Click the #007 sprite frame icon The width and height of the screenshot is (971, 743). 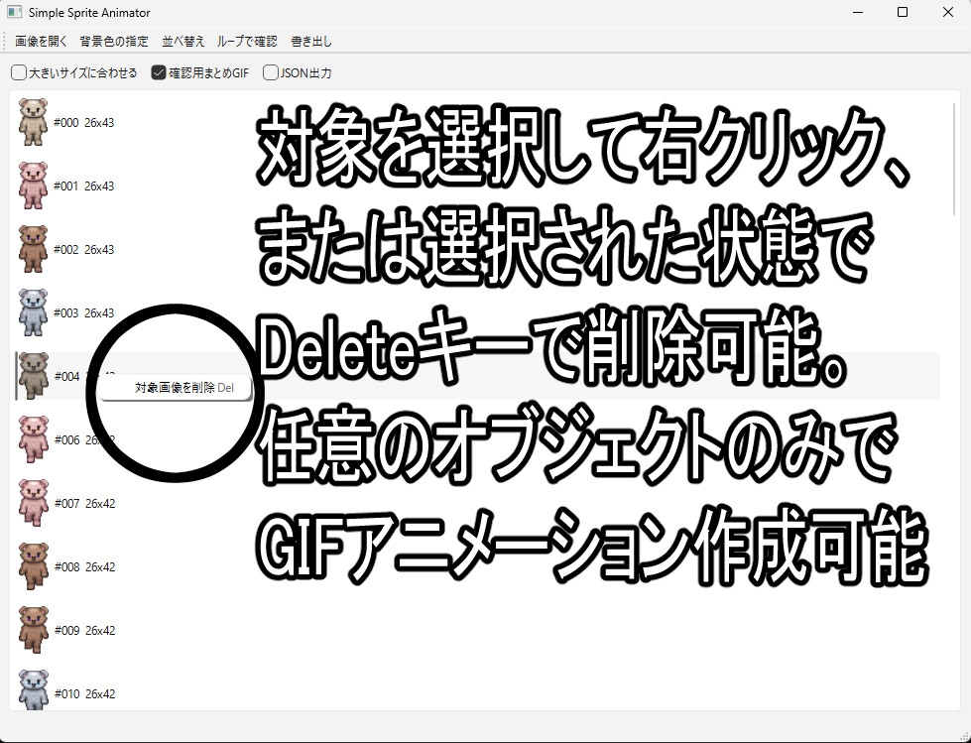[x=32, y=503]
